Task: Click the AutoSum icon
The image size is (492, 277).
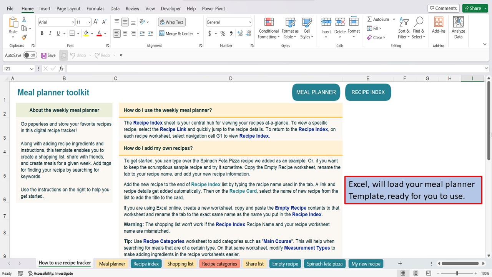Action: pyautogui.click(x=370, y=19)
